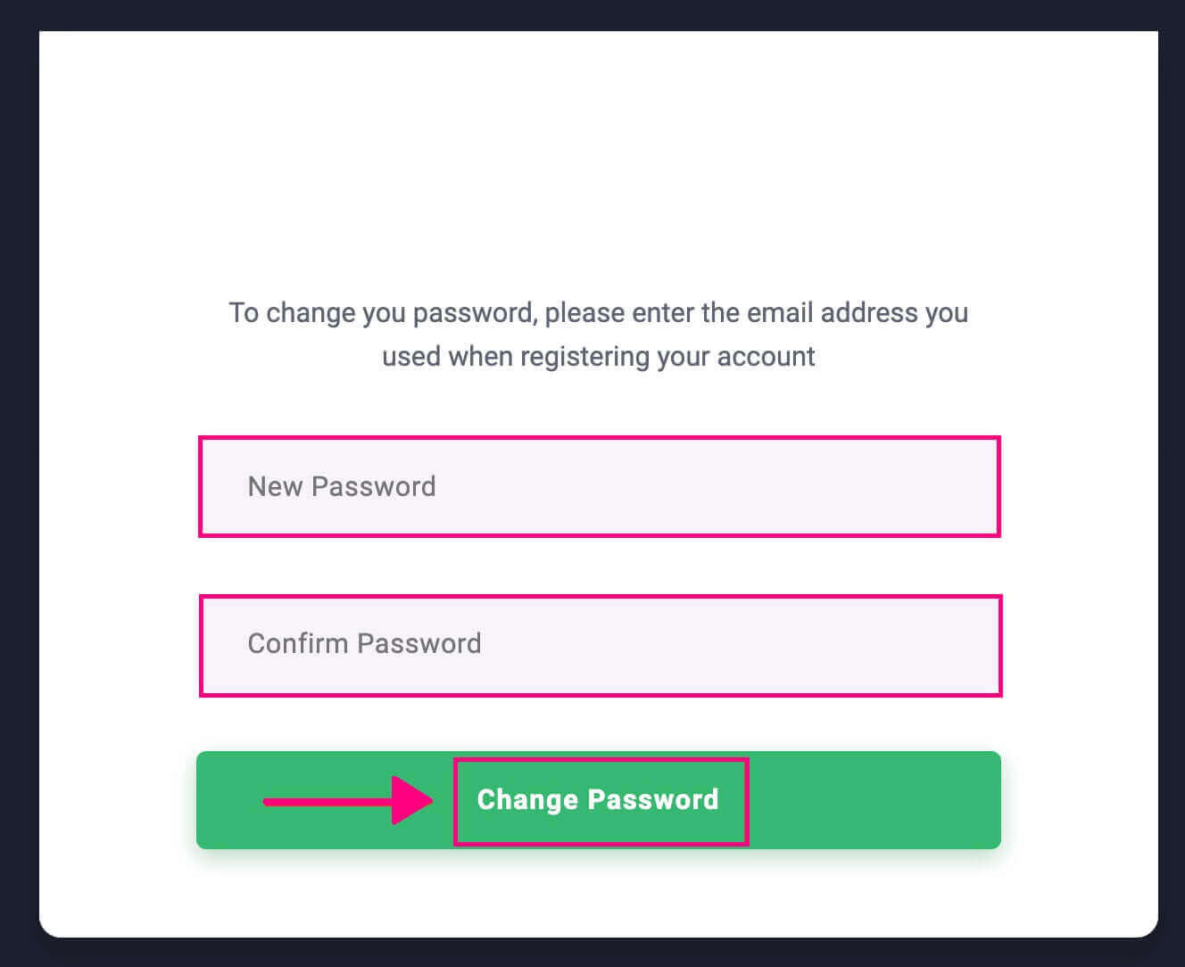This screenshot has width=1185, height=967.
Task: Select the field labeled New Password
Action: [600, 486]
